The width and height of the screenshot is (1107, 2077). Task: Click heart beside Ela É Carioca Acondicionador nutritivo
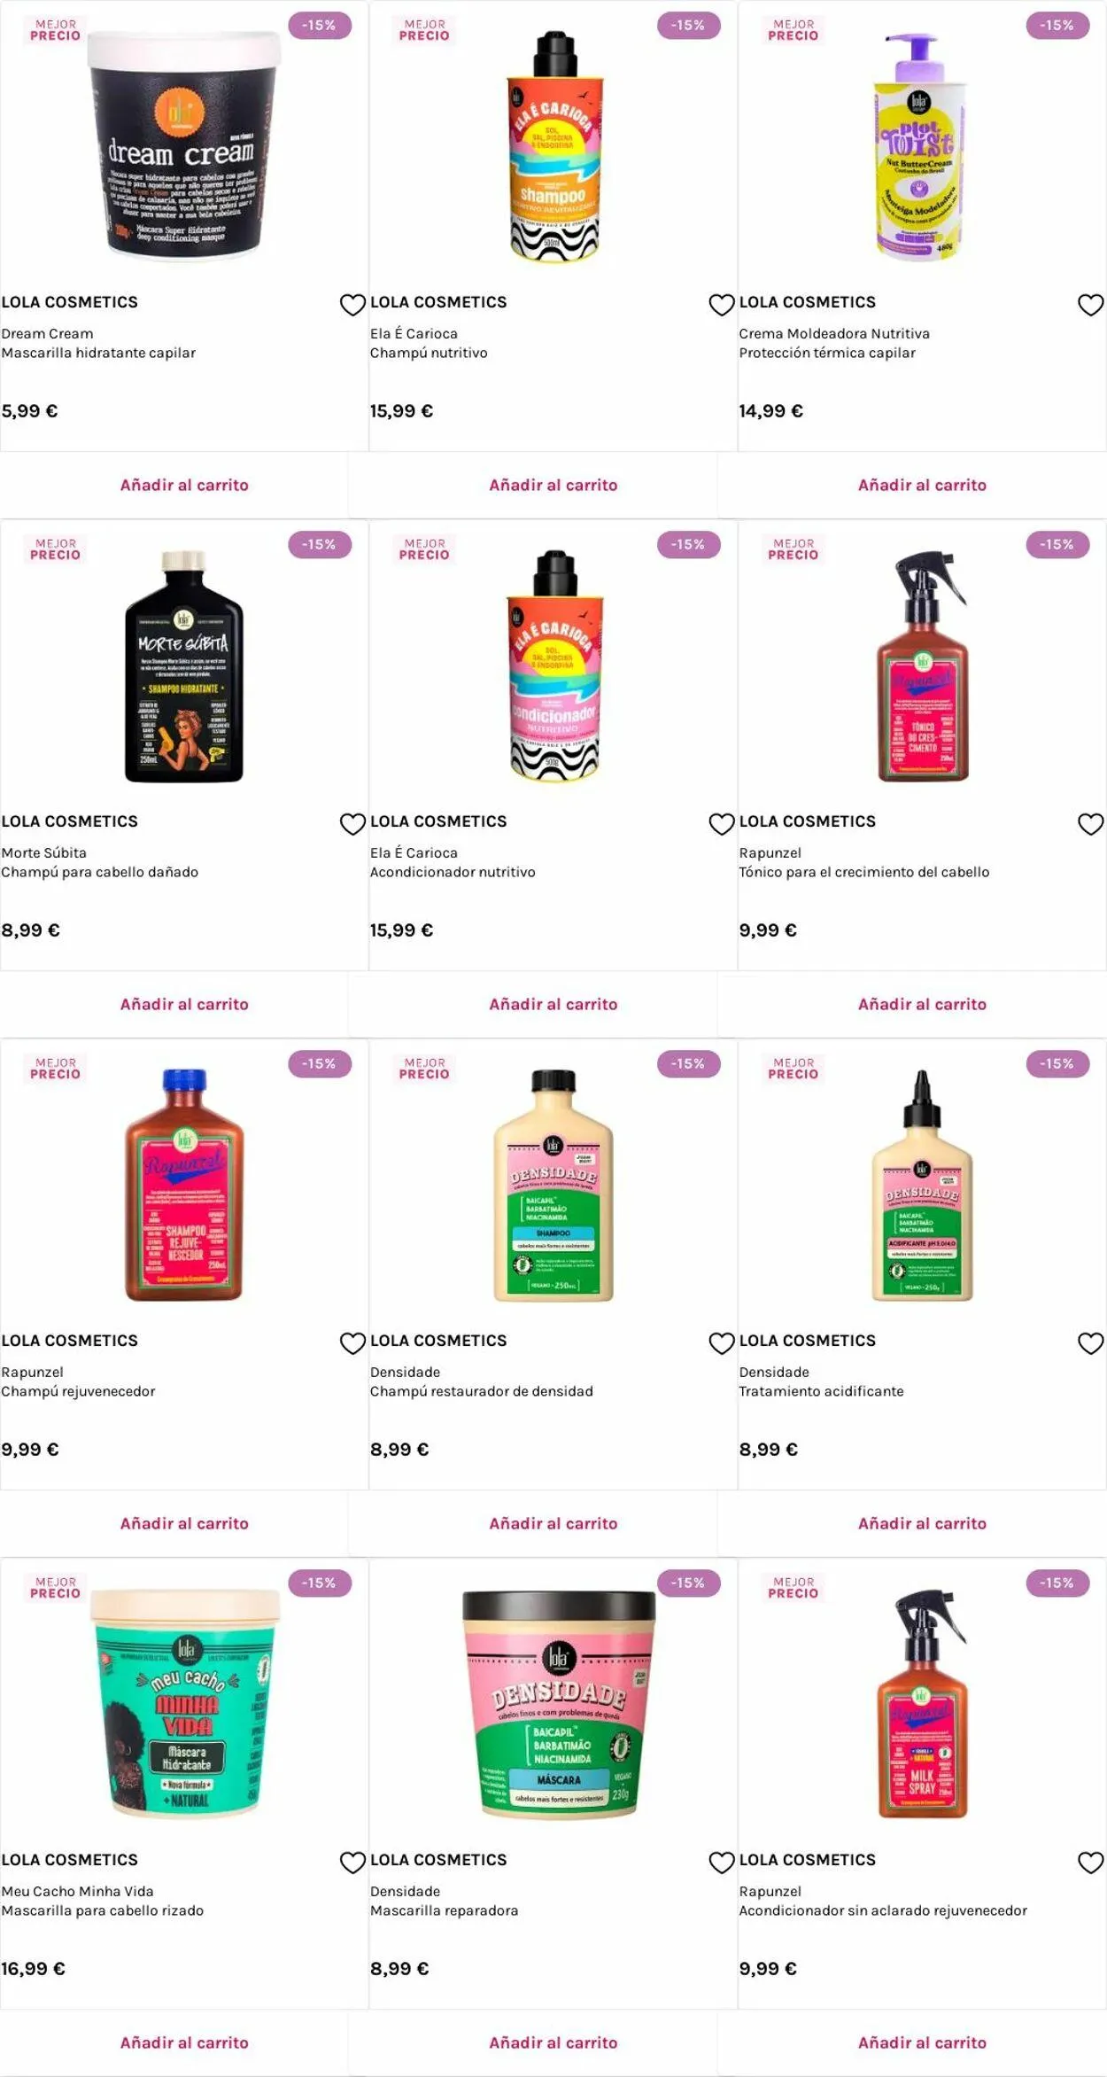coord(722,824)
